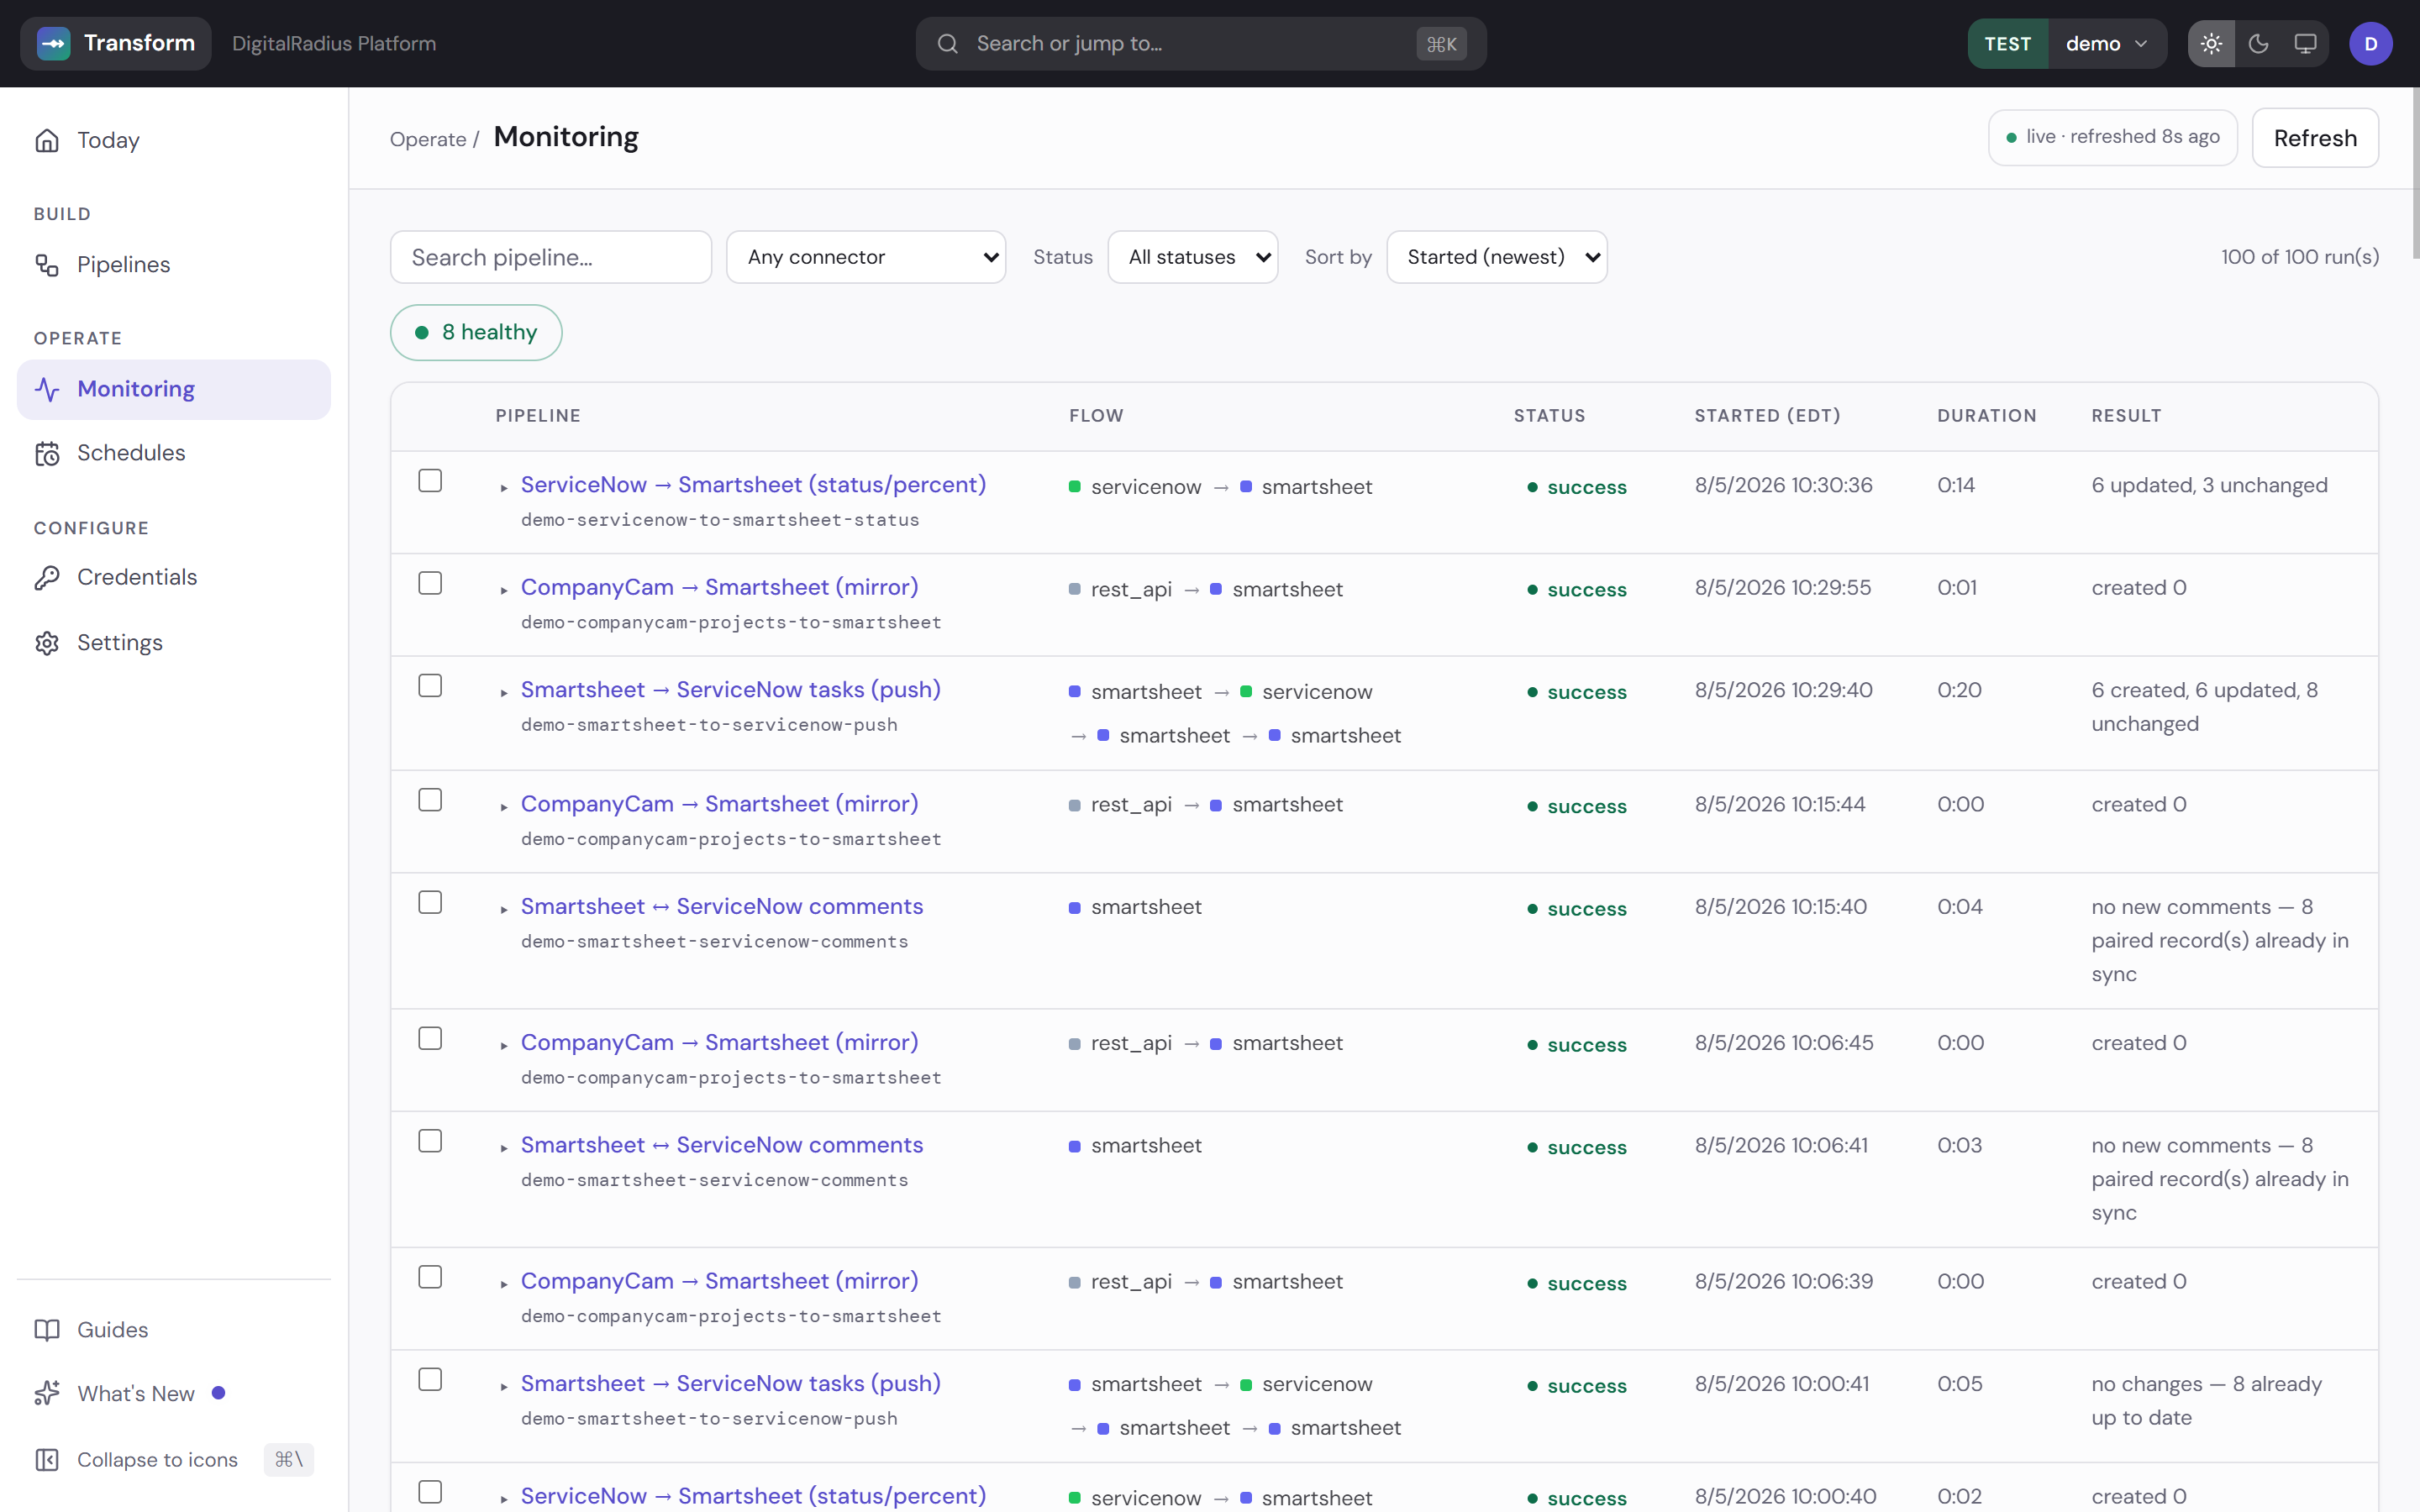Click the Monitoring activity icon

(x=47, y=389)
